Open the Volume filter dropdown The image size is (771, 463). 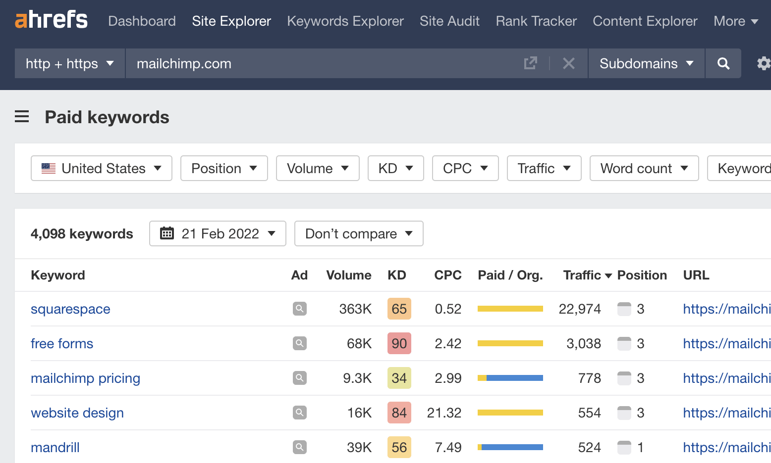tap(318, 168)
